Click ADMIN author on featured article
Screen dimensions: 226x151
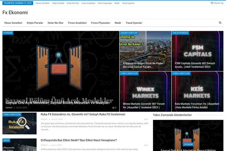[9, 108]
